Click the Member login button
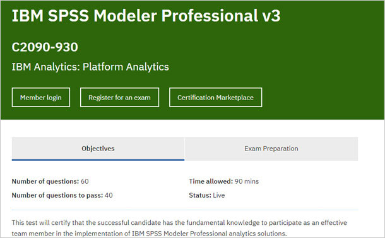The height and width of the screenshot is (238, 385). click(41, 97)
